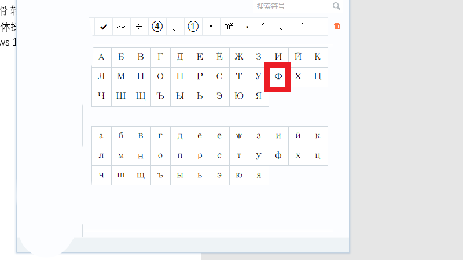463x260 pixels.
Task: Choose lowercase Cyrillic letter ч
Action: pos(101,175)
